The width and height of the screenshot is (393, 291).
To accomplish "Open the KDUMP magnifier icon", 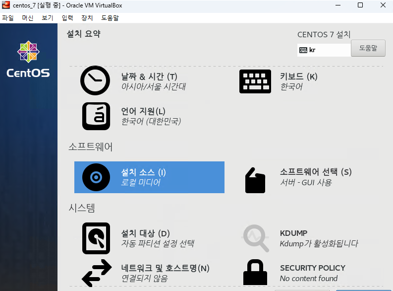I will coord(255,238).
